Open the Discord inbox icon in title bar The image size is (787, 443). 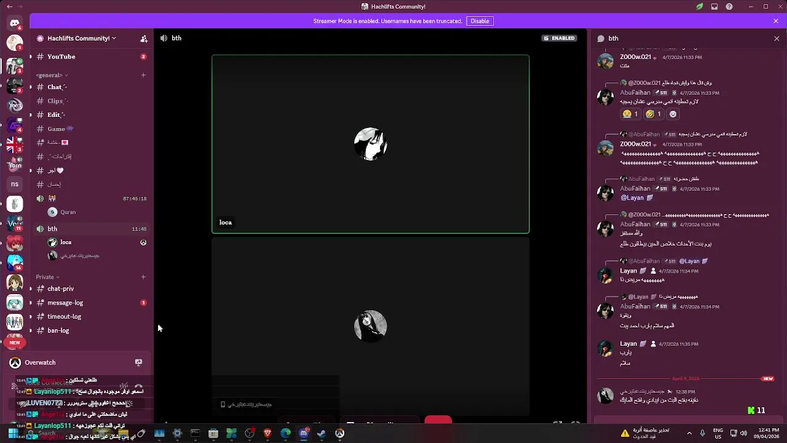(x=714, y=7)
